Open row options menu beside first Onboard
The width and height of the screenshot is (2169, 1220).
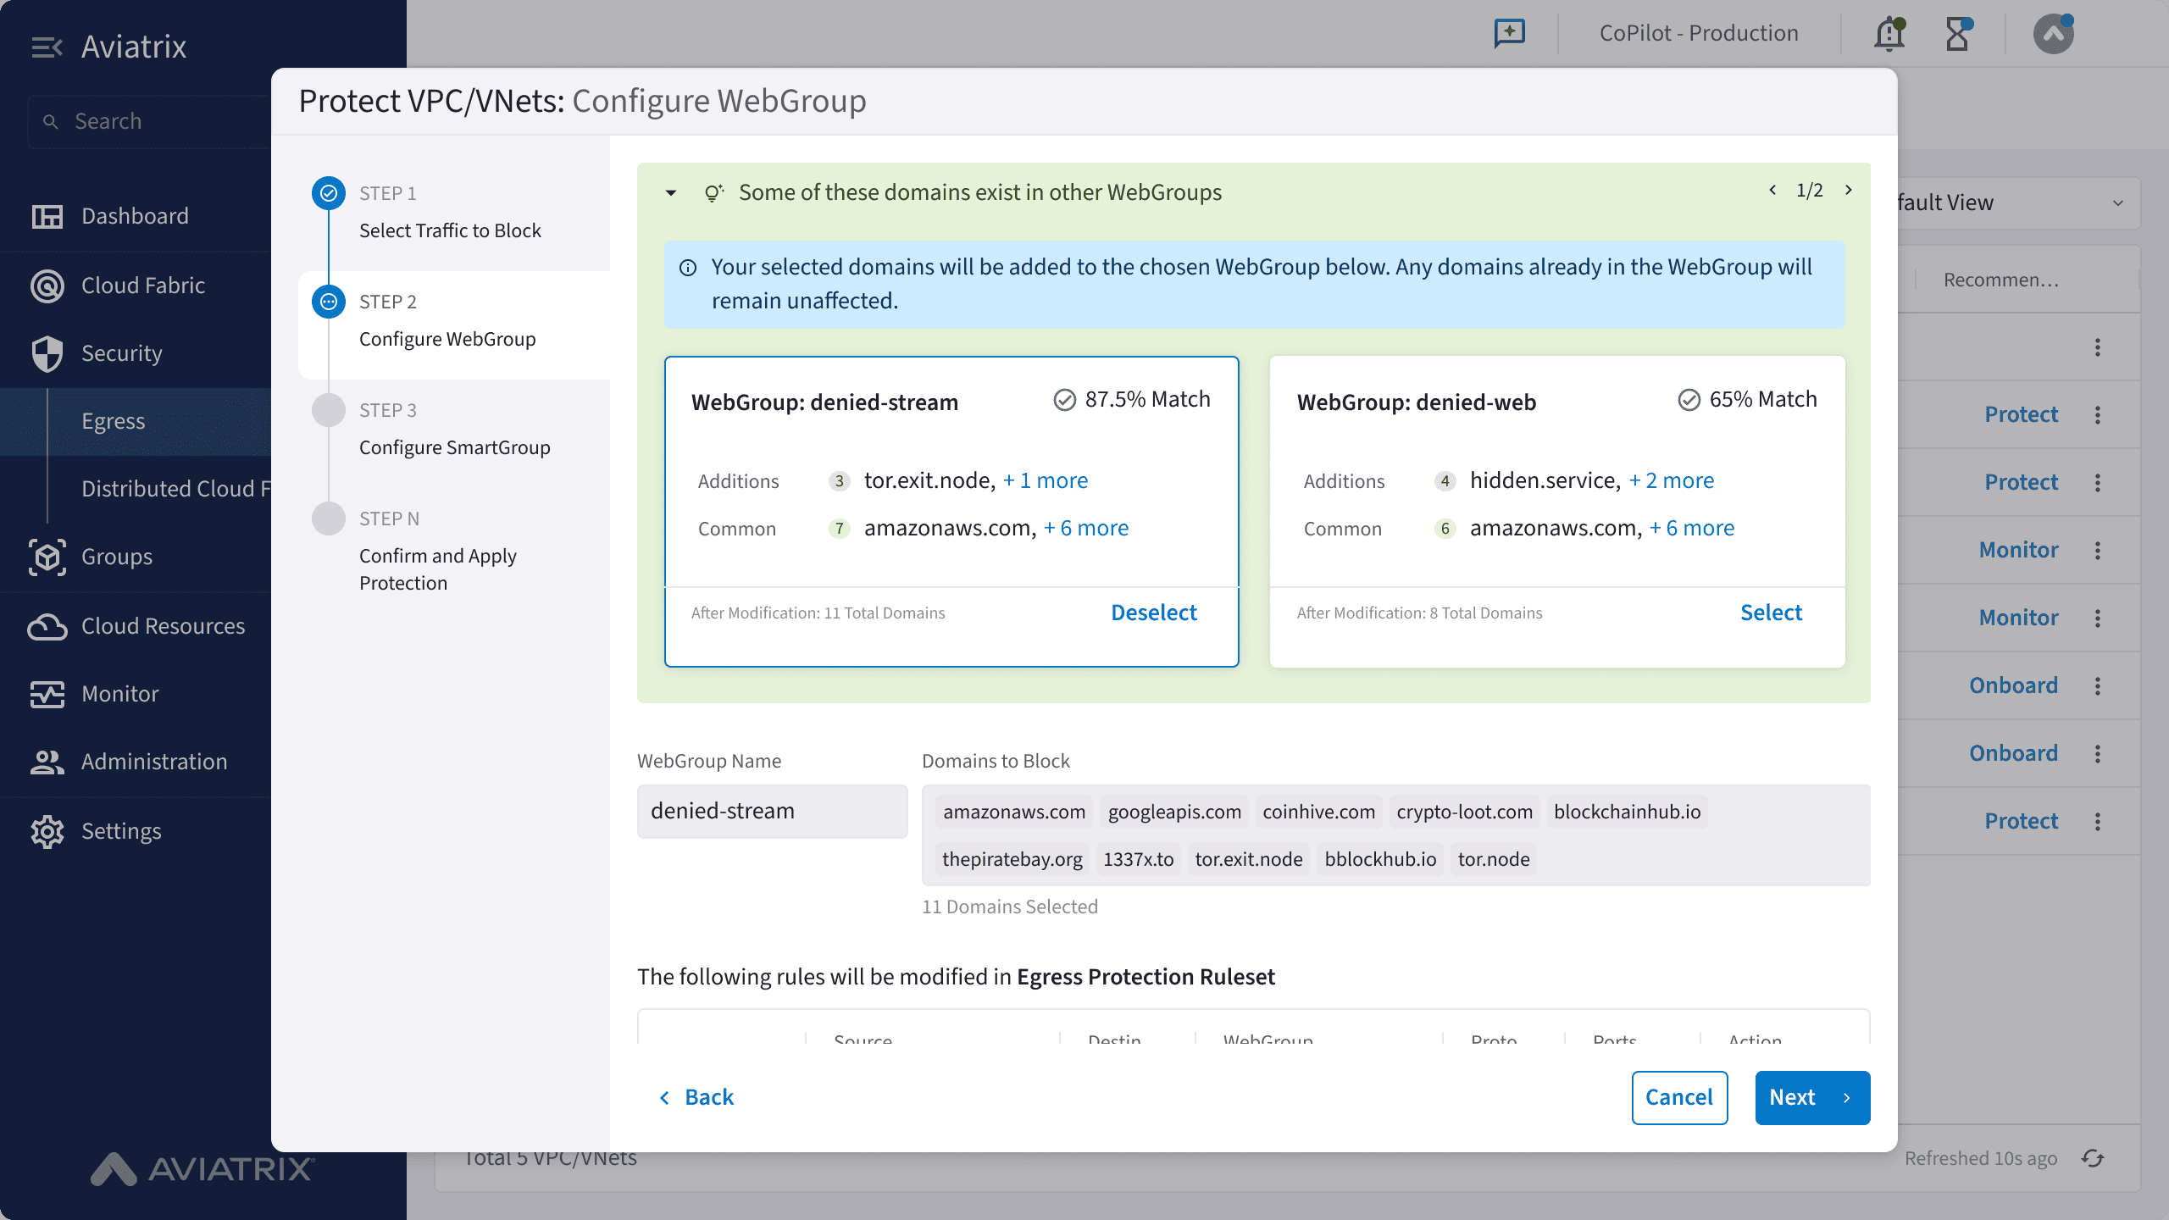2098,686
